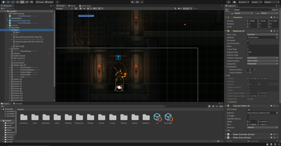The image size is (281, 146).
Task: Open Transform preset settings icon
Action: pyautogui.click(x=274, y=17)
